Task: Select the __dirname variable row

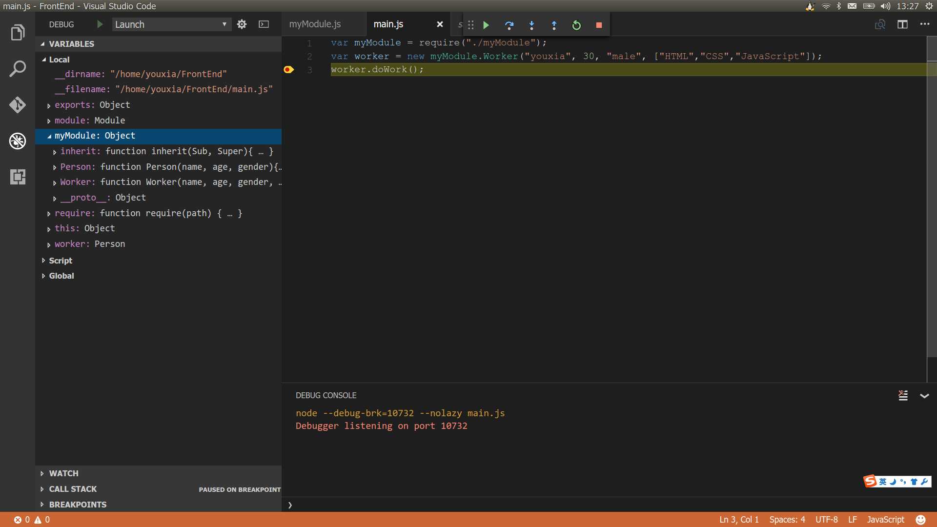Action: pos(158,74)
